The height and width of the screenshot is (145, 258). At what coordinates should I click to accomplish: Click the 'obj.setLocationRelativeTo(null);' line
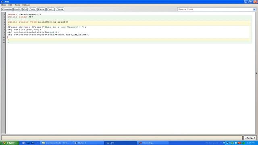point(33,32)
